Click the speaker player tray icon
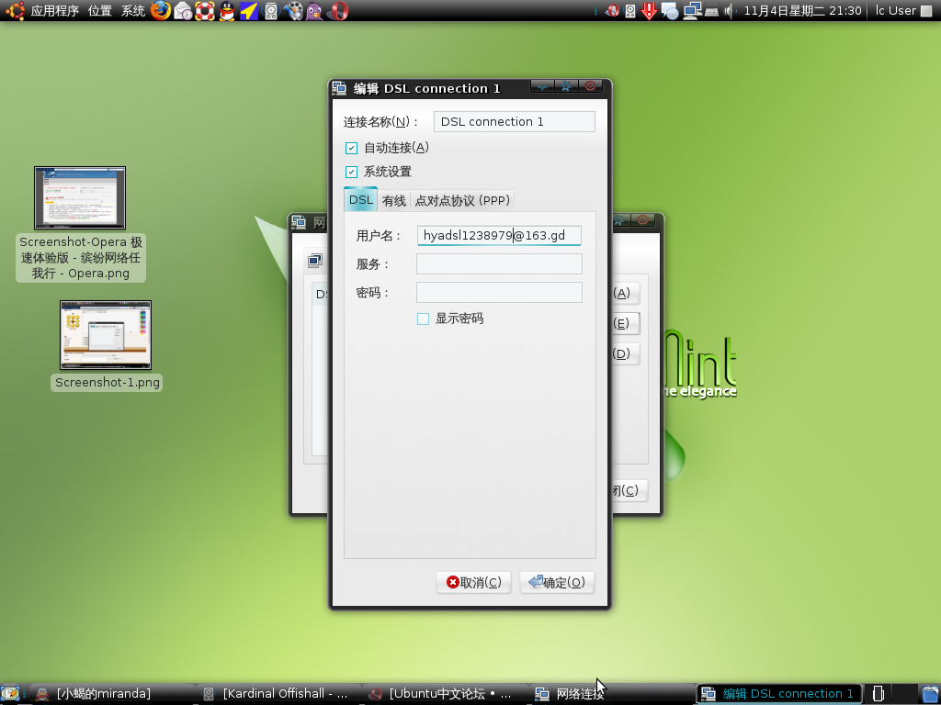Viewport: 941px width, 705px height. point(630,11)
